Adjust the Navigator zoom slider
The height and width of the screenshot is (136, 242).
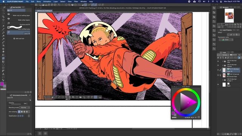pyautogui.click(x=222, y=24)
